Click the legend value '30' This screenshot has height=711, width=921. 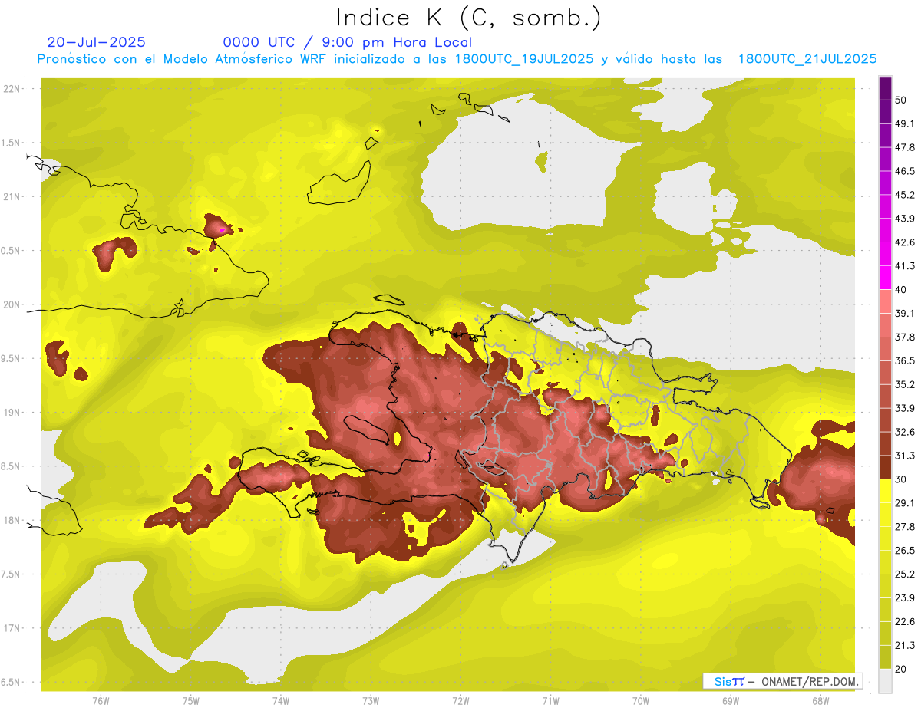coord(901,479)
